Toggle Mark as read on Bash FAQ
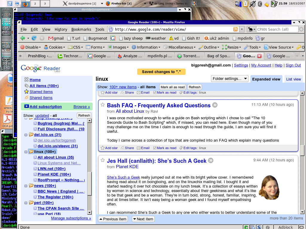 pos(165,148)
